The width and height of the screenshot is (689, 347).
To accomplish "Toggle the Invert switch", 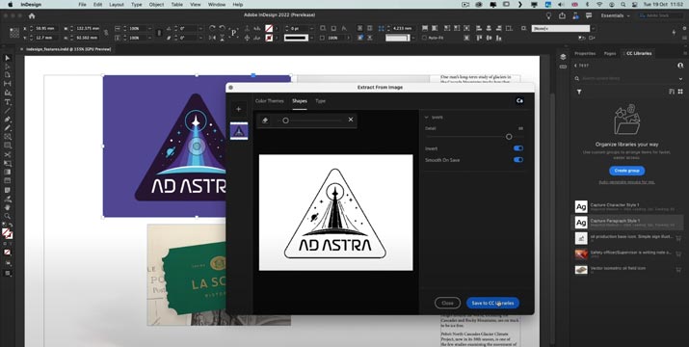I will [x=518, y=148].
